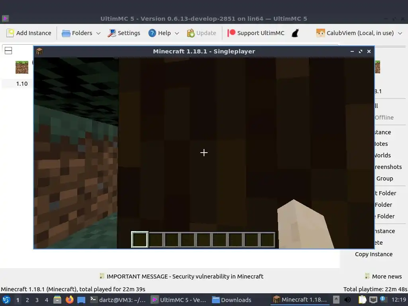Select last hotbar slot in Minecraft

267,239
